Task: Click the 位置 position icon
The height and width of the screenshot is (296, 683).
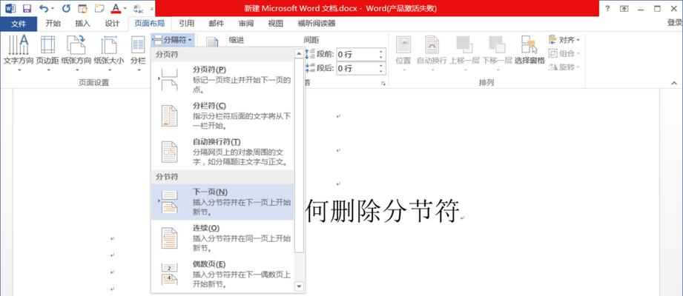Action: pyautogui.click(x=403, y=44)
